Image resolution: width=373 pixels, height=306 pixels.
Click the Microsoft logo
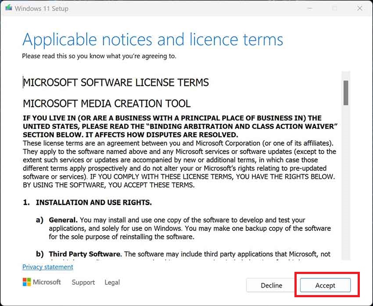tap(42, 282)
